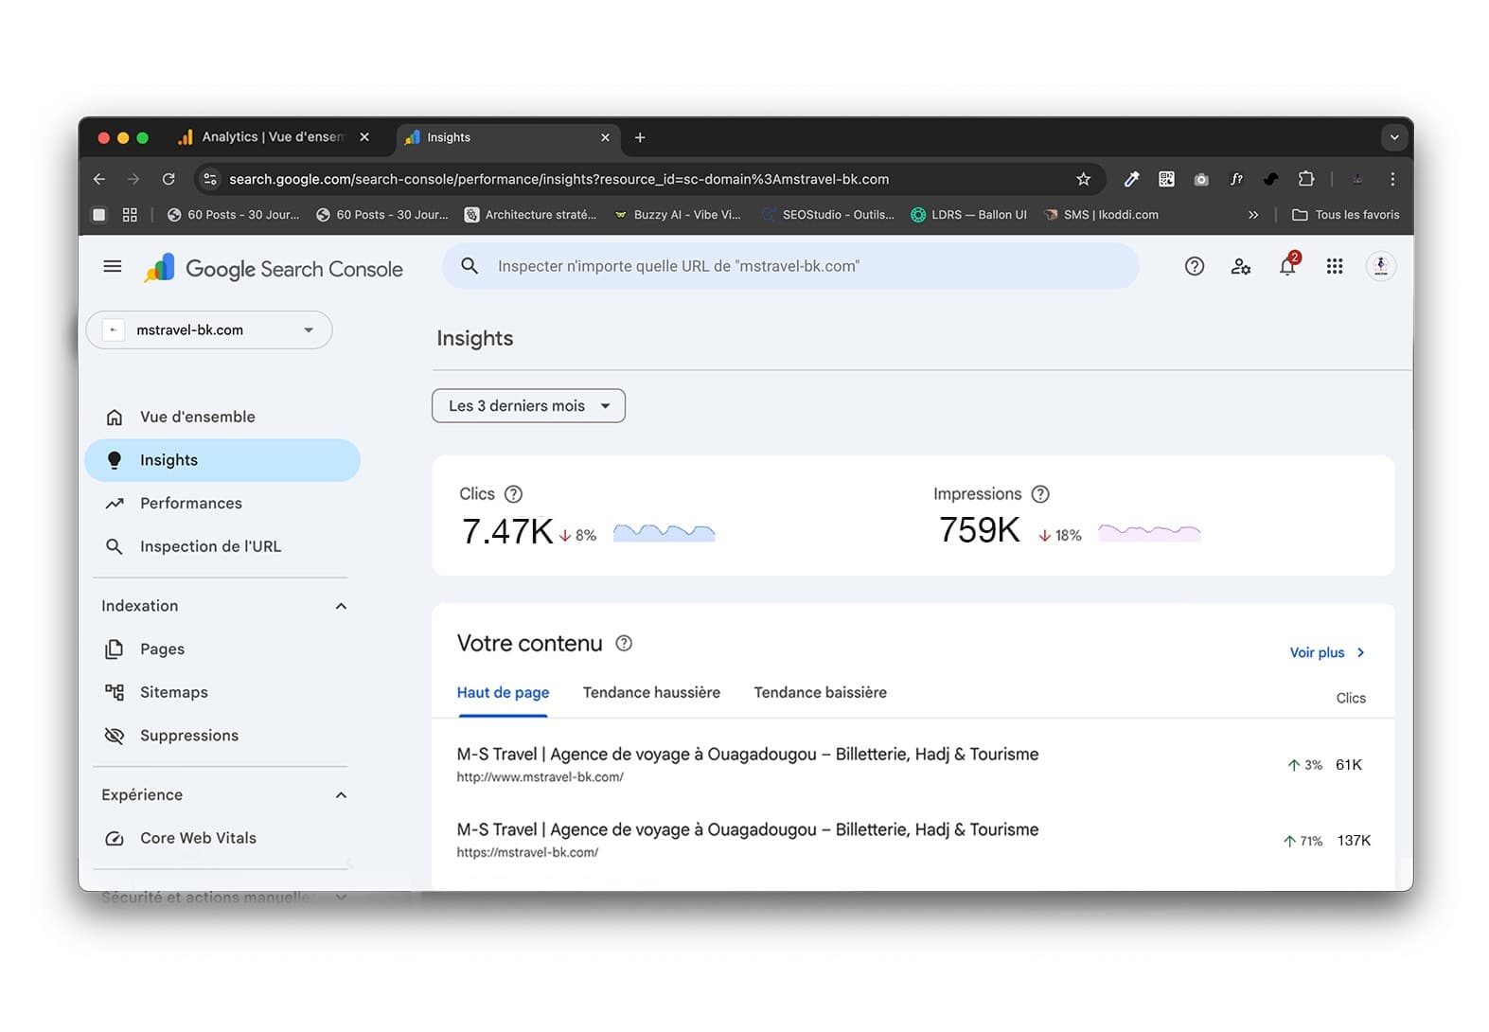Open the account profile avatar

click(x=1381, y=267)
